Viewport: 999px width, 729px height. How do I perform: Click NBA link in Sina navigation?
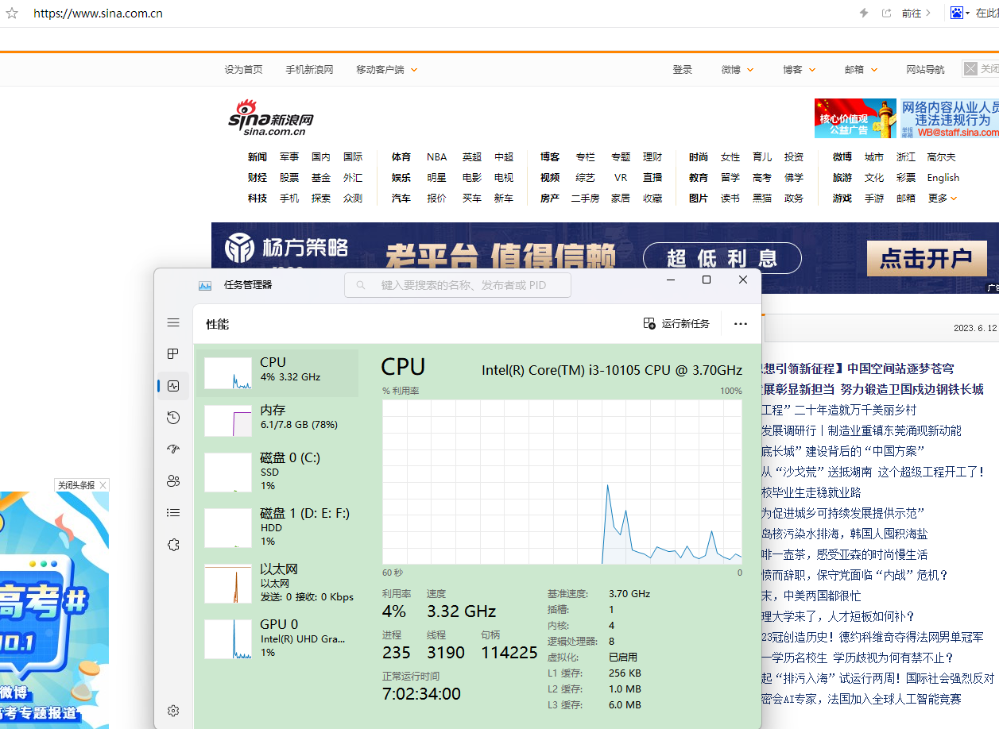point(436,157)
